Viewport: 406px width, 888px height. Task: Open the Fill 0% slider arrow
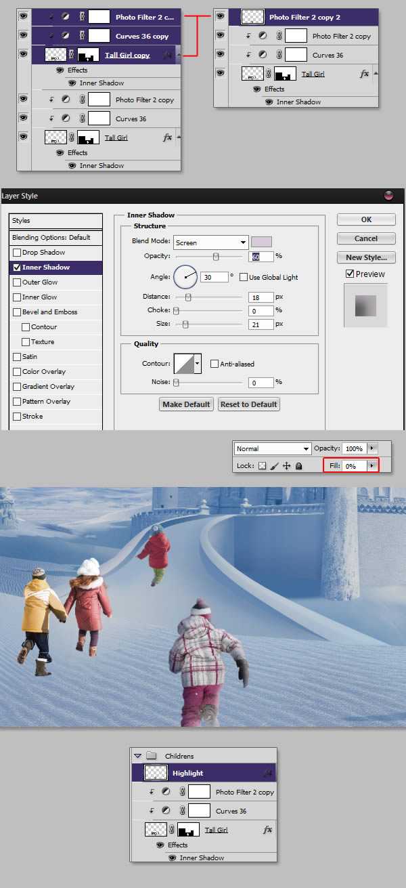371,466
